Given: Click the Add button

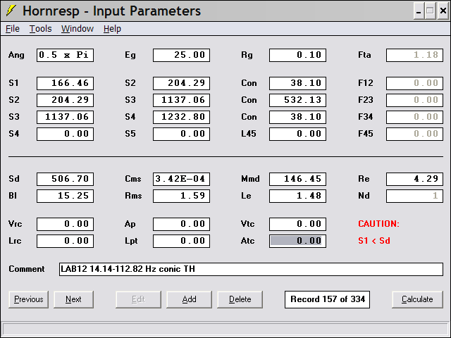Looking at the screenshot, I should tap(189, 299).
